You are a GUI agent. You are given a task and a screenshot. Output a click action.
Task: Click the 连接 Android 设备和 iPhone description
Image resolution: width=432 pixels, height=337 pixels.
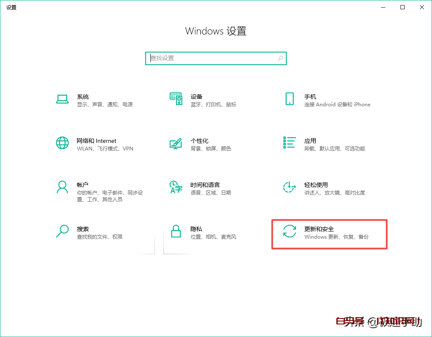click(x=337, y=105)
